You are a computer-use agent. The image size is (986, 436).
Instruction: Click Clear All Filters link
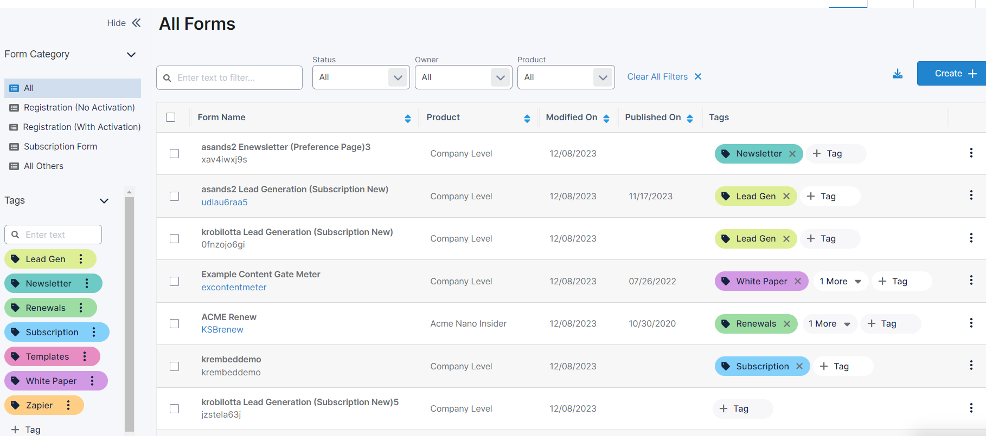[664, 77]
